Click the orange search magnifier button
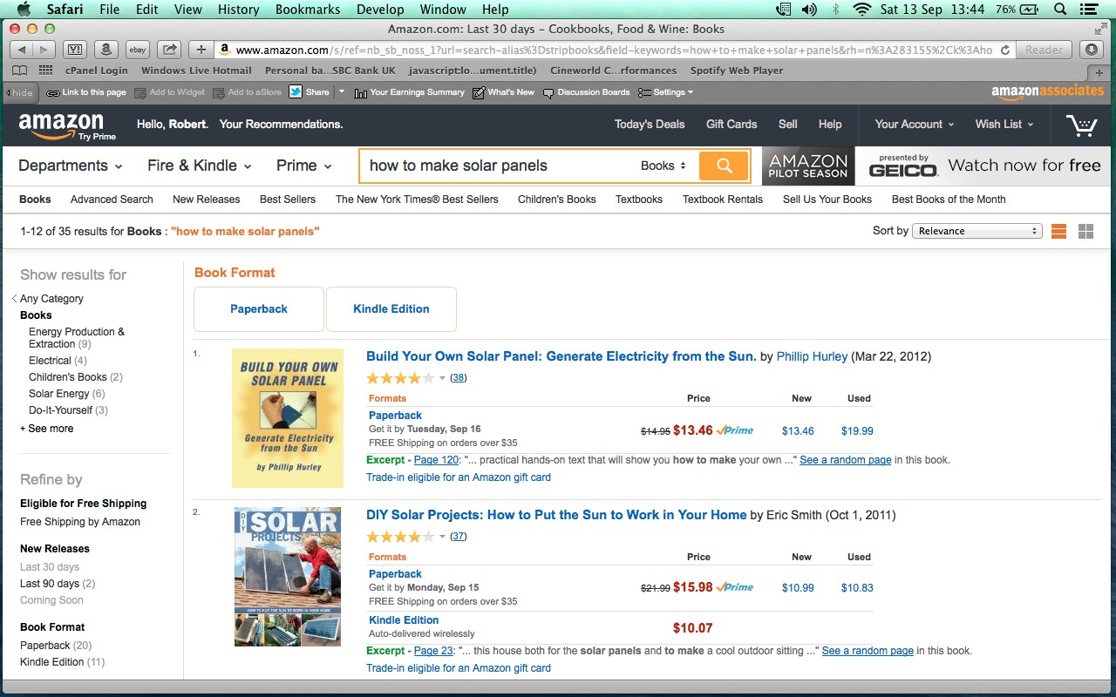 point(724,166)
